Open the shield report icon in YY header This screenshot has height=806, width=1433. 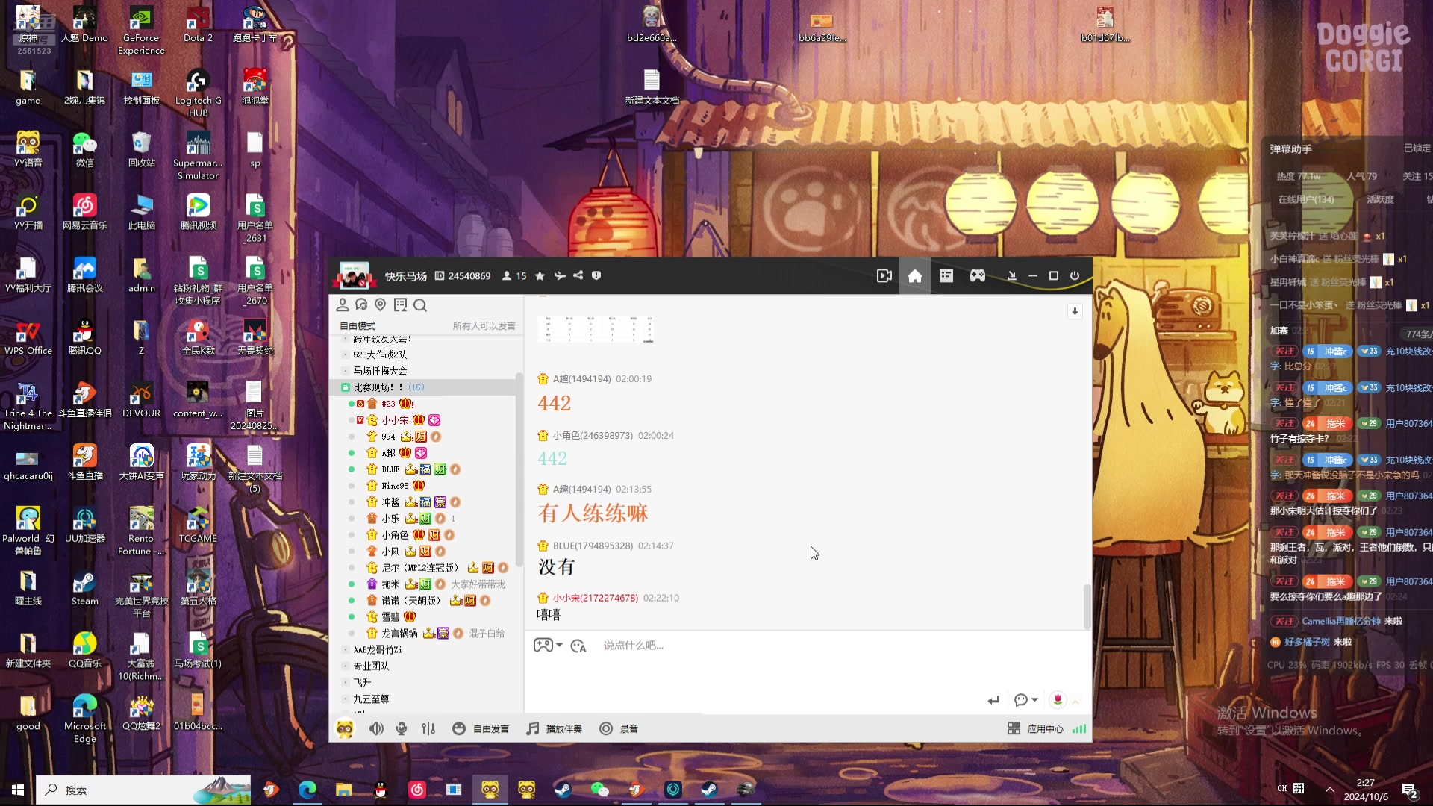click(596, 276)
